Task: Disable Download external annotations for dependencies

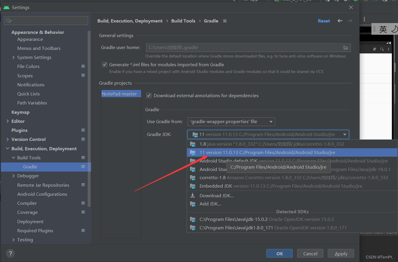Action: 149,95
